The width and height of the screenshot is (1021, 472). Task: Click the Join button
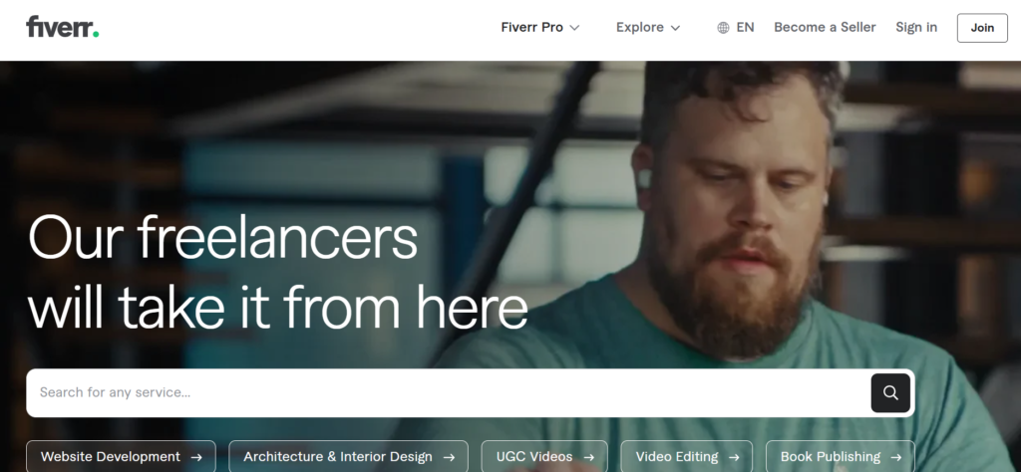click(x=982, y=28)
